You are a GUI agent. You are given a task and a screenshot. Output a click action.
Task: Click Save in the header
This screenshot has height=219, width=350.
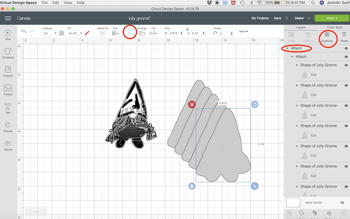(x=277, y=18)
